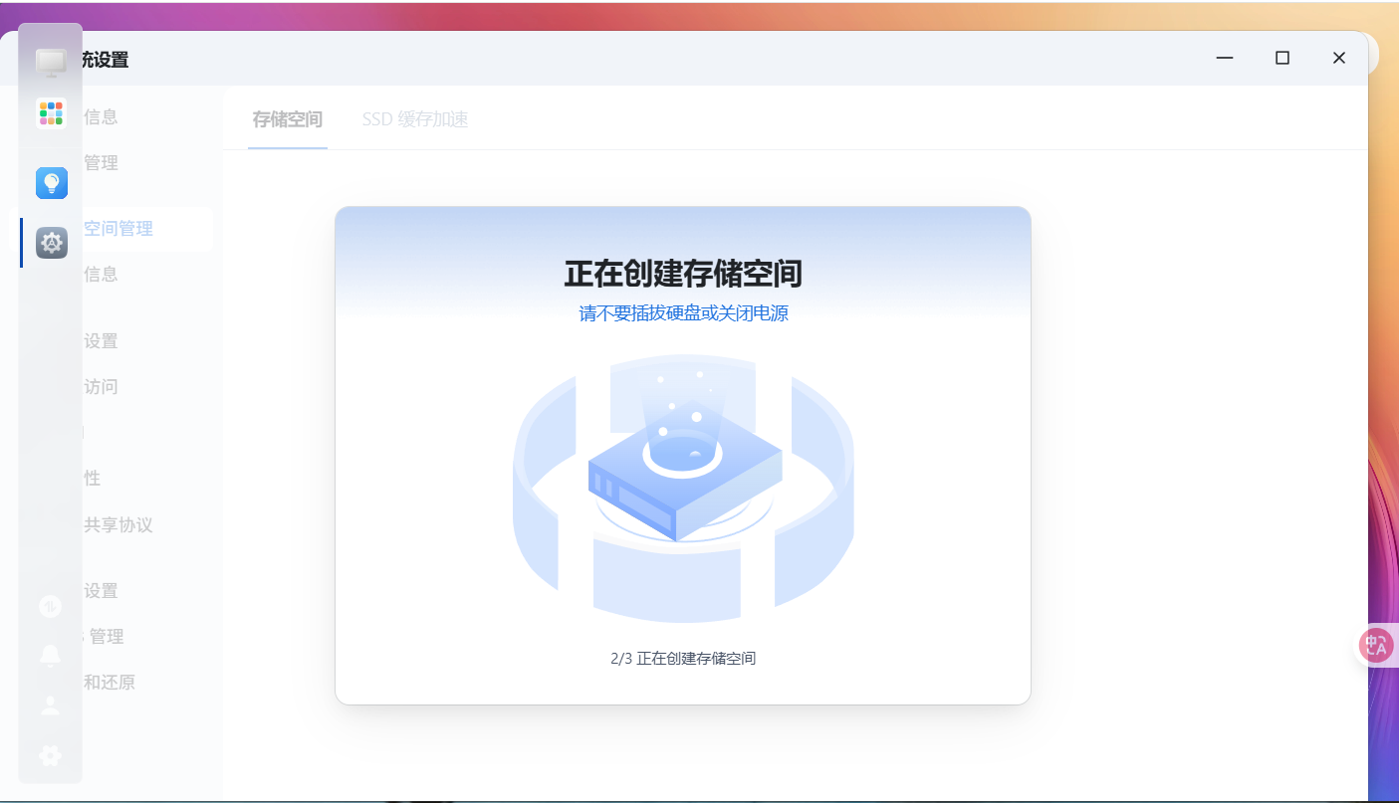This screenshot has height=803, width=1399.
Task: Select the user account icon in the dock
Action: [x=51, y=704]
